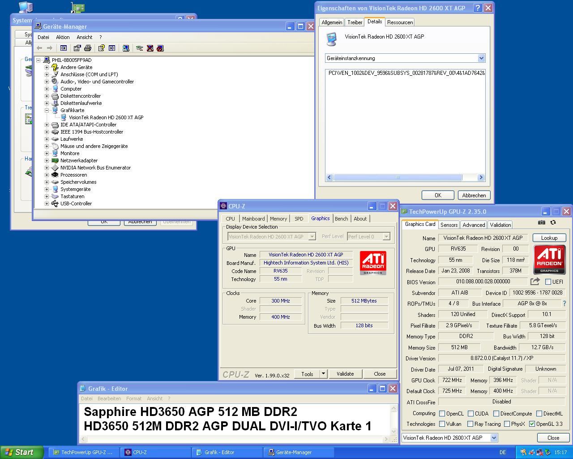Click the Validate button in CPU-Z
Screen dimensions: 573x459
coord(345,374)
